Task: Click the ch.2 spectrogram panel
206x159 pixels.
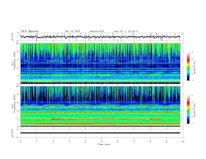Action: click(100, 107)
